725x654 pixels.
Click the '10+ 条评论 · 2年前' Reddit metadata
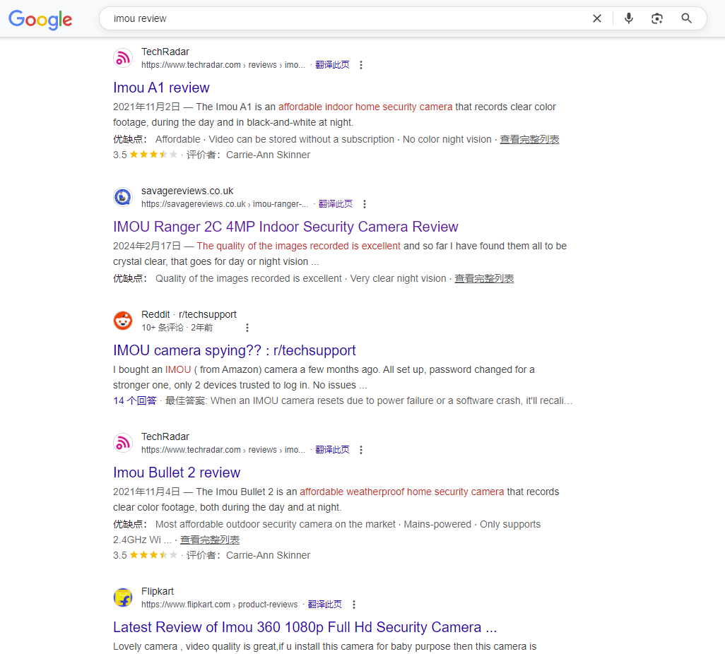(x=177, y=328)
